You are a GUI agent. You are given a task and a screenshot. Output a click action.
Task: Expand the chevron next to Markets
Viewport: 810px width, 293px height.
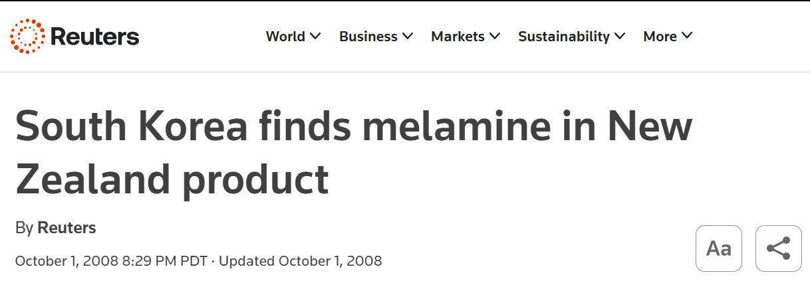[x=494, y=36]
